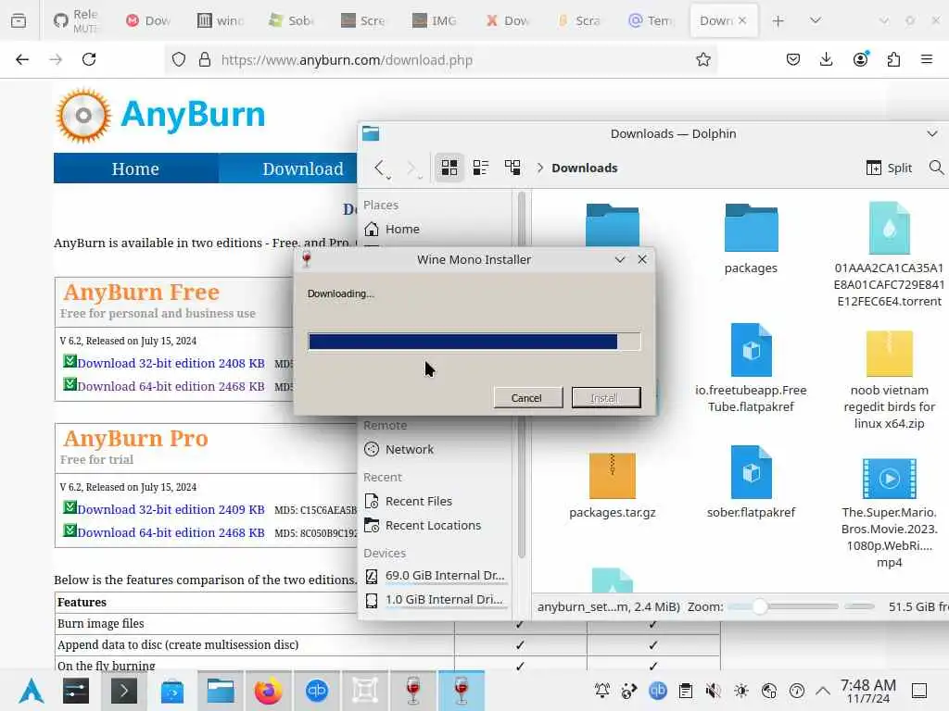Screen dimensions: 949x711
Task: Open Firefox account profile icon
Action: 860,59
